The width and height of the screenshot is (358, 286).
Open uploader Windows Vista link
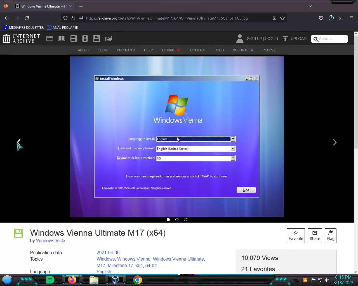click(51, 241)
